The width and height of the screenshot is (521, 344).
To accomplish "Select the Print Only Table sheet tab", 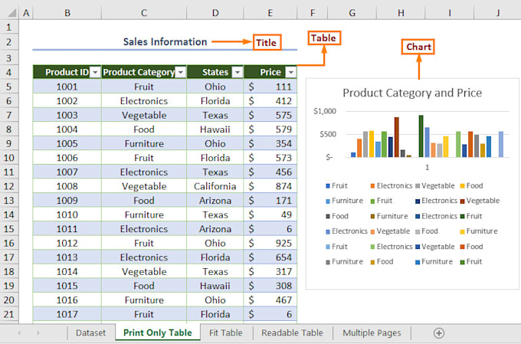I will [158, 333].
